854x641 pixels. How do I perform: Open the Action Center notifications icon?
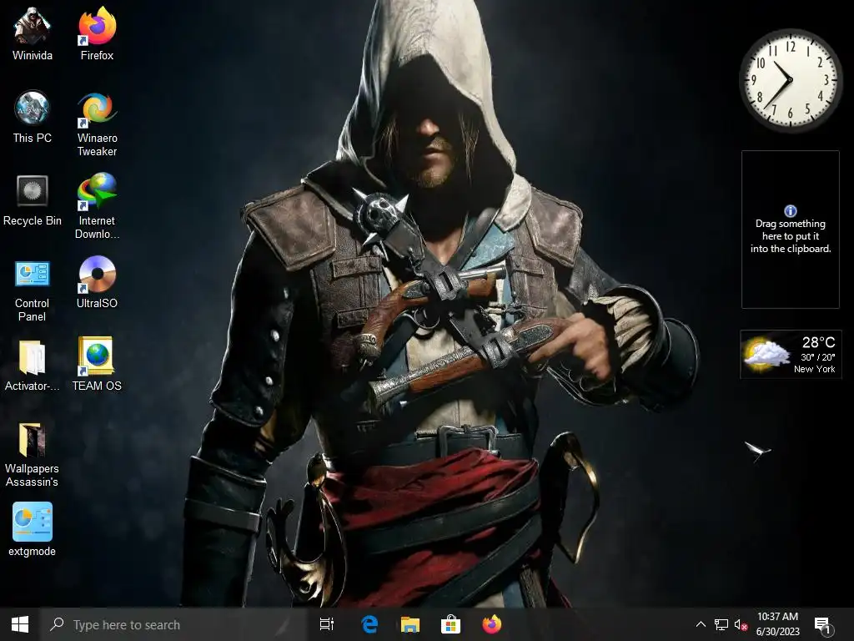pyautogui.click(x=822, y=624)
